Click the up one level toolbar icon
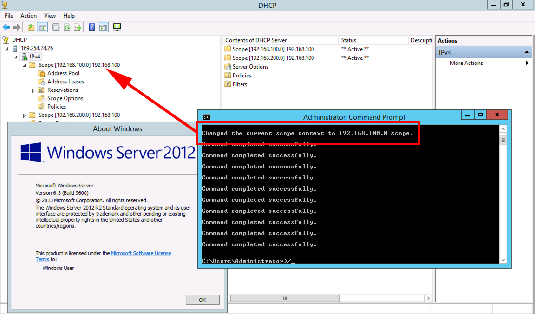 click(31, 26)
